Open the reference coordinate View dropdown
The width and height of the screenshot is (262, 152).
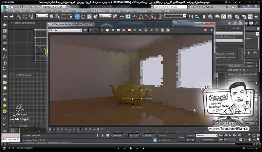coord(105,16)
